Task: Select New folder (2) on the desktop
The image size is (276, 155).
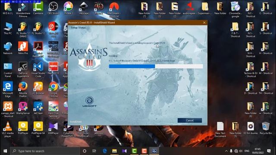Action: point(175,10)
